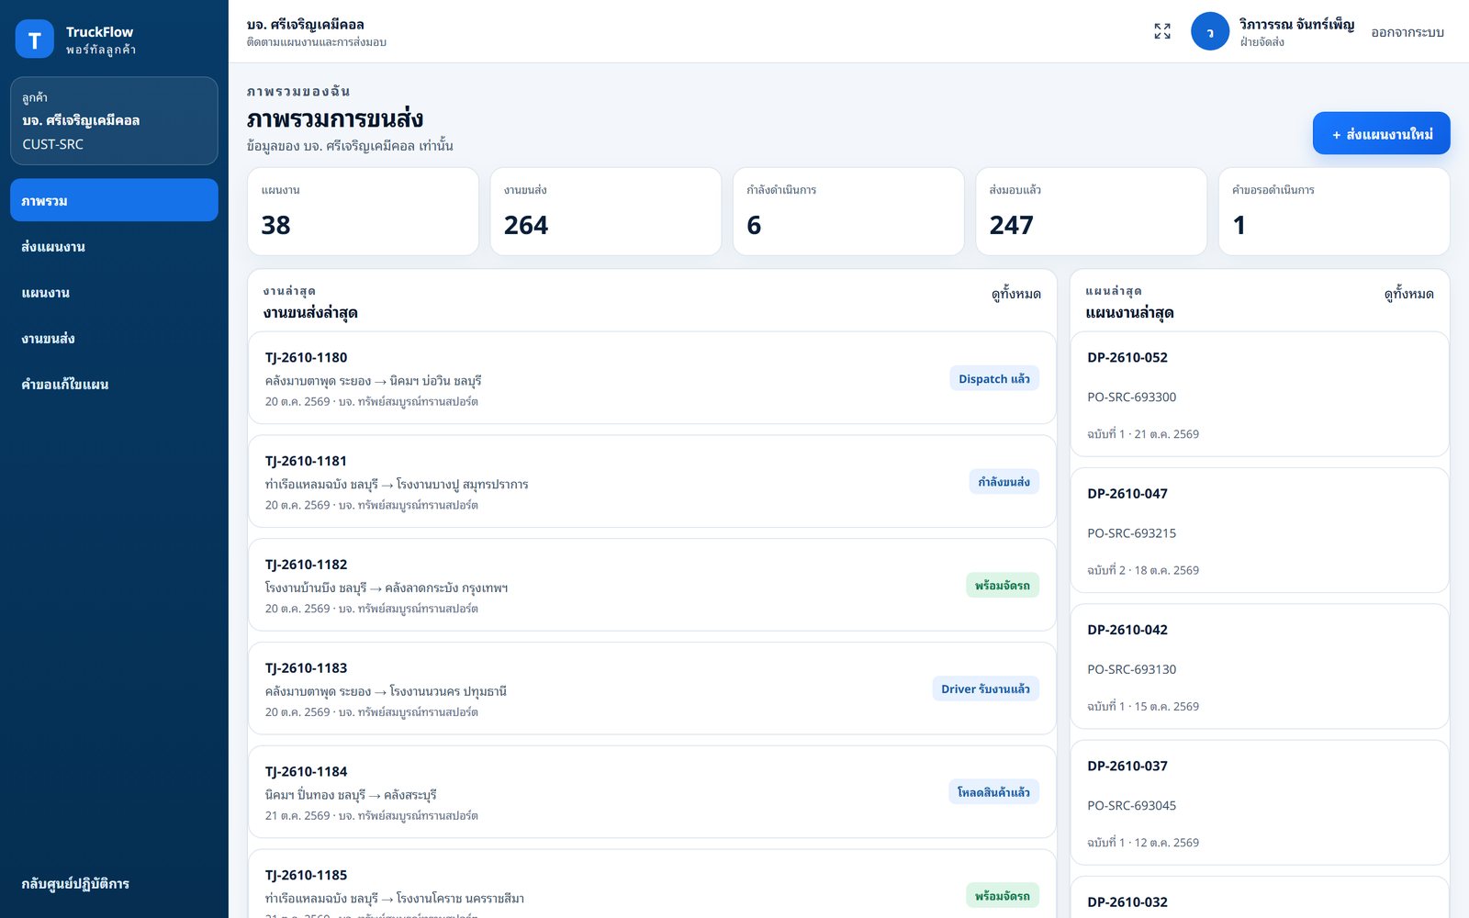The width and height of the screenshot is (1469, 918).
Task: Select งานขนส่ง in the sidebar
Action: click(114, 338)
